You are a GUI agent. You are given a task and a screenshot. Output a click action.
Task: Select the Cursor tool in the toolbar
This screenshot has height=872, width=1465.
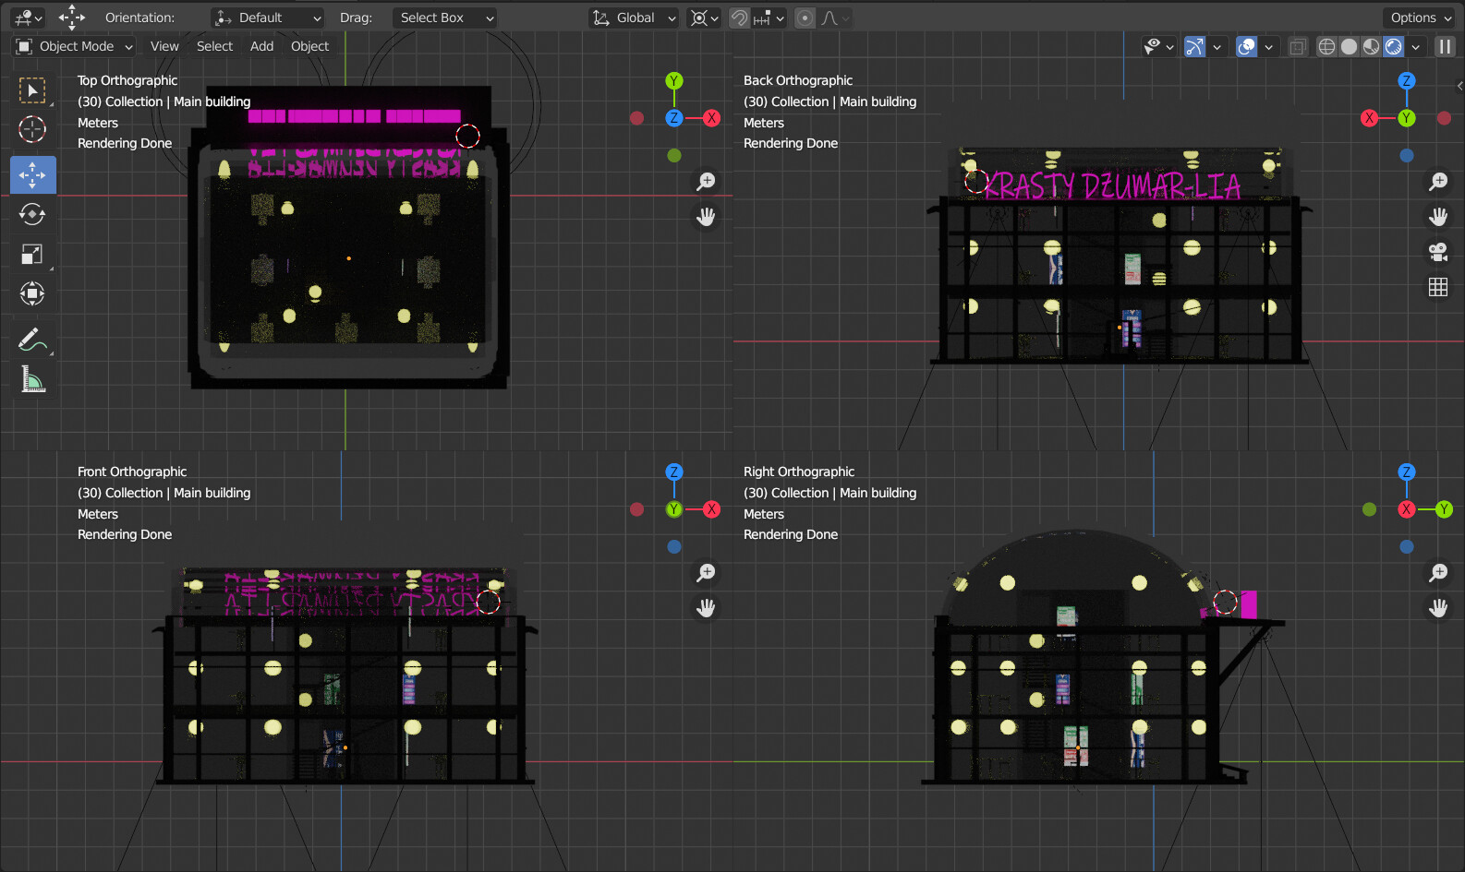32,130
